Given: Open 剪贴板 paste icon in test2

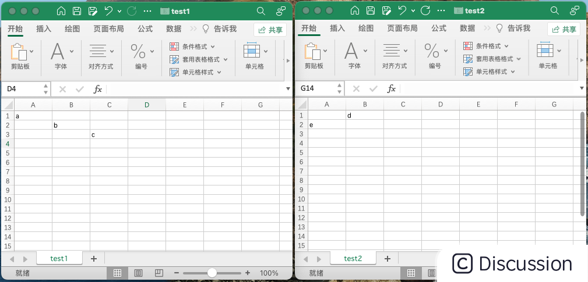Looking at the screenshot, I should point(312,51).
